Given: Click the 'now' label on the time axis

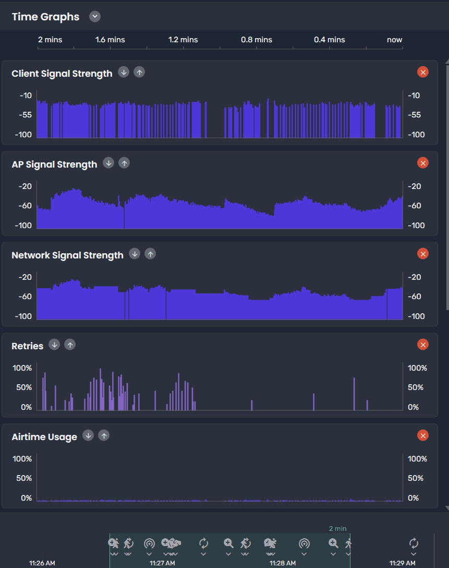Looking at the screenshot, I should 394,40.
